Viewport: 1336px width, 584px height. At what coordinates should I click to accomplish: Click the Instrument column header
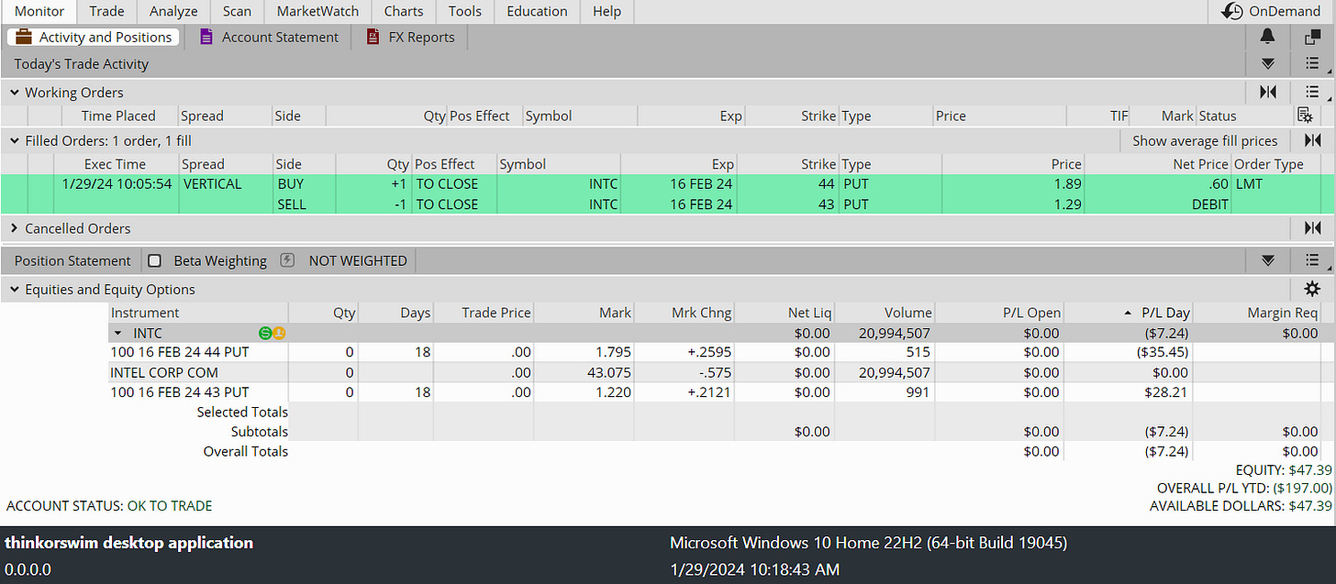[x=145, y=313]
